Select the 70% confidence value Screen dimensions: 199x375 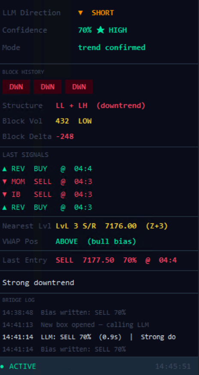coord(85,30)
